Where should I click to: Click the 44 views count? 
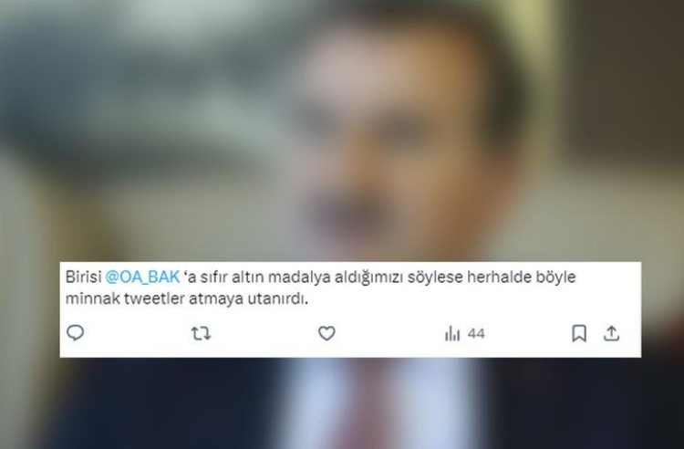tap(476, 334)
